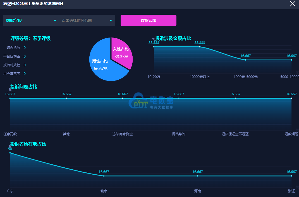Image resolution: width=299 pixels, height=197 pixels.
Task: Click the dialog title 敦煌网2026年上半年更多详细数据
Action: (x=33, y=4)
